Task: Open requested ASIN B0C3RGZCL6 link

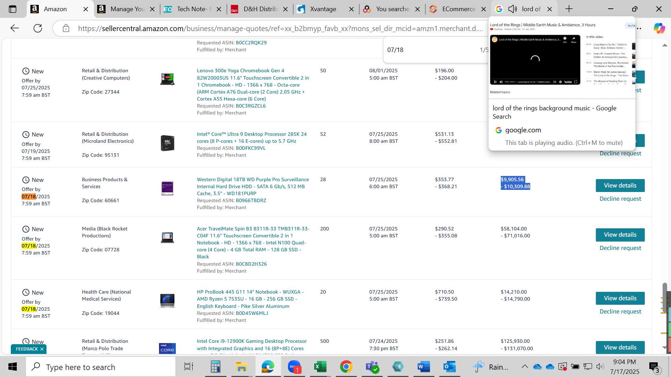Action: click(251, 106)
